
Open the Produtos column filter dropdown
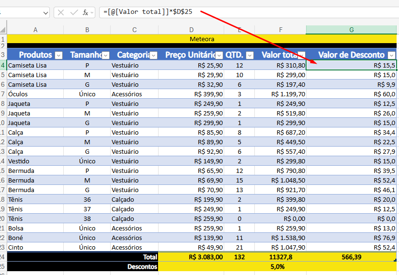59,55
